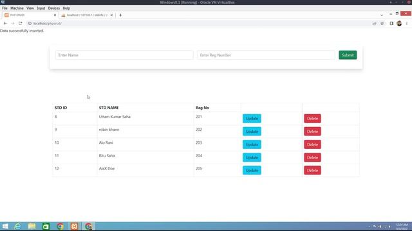The width and height of the screenshot is (412, 231).
Task: View site information icon in address bar
Action: [30, 23]
